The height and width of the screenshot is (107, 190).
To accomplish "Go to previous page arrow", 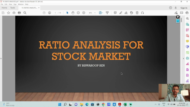I will (x=44, y=13).
